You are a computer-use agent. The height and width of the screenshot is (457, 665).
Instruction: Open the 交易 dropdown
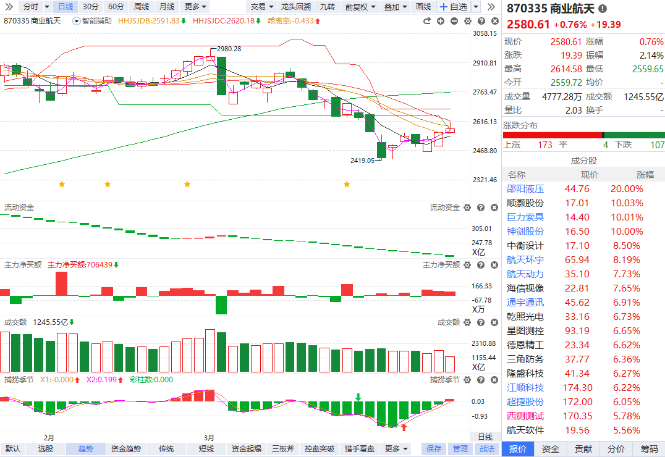tap(261, 7)
